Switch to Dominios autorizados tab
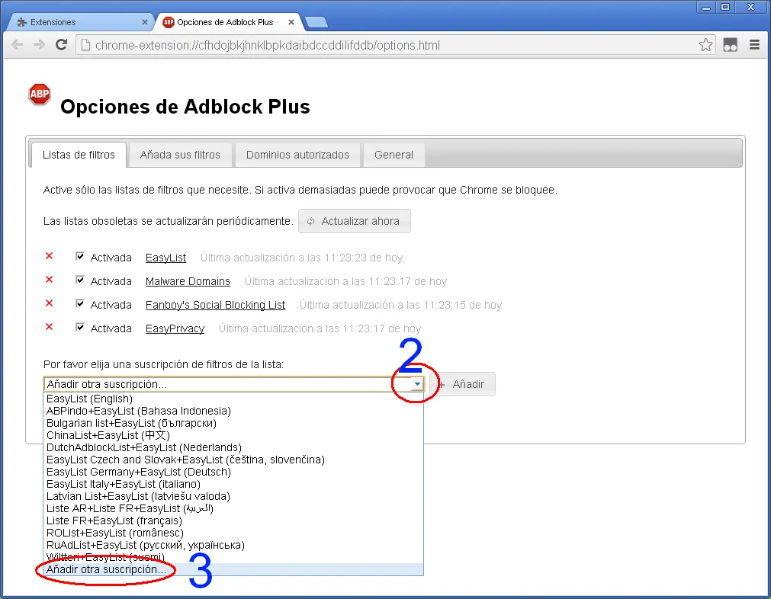Viewport: 771px width, 599px height. (297, 155)
